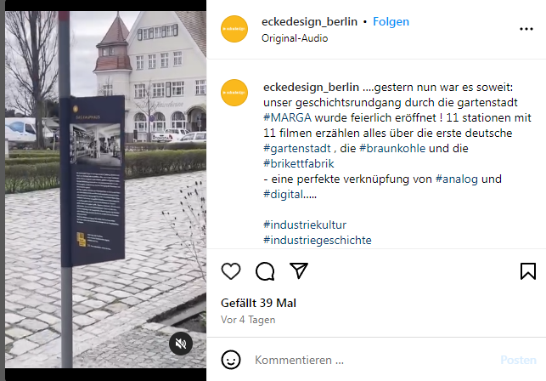Play the video of the Marga signpost
Image resolution: width=546 pixels, height=381 pixels.
tap(105, 190)
